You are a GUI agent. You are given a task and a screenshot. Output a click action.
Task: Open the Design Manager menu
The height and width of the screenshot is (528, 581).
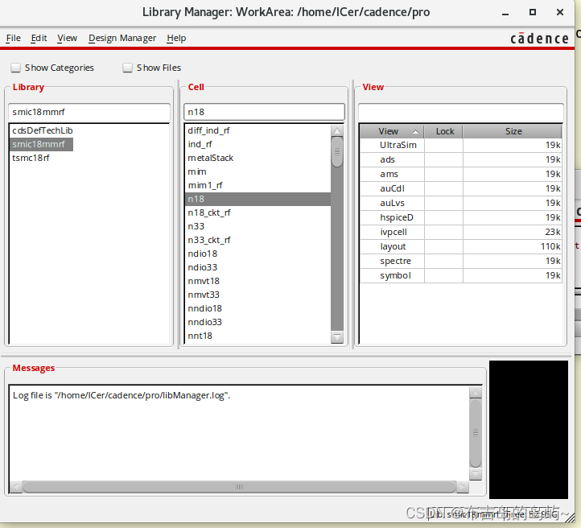pyautogui.click(x=122, y=38)
